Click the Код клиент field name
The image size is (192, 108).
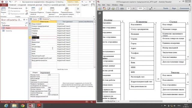(44, 24)
